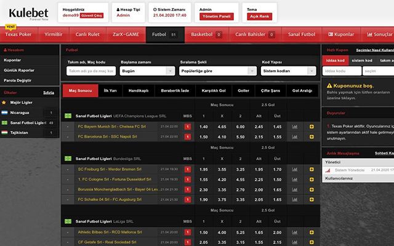
Task: Select odds 1.40 for Bayern Munich win
Action: (x=203, y=127)
